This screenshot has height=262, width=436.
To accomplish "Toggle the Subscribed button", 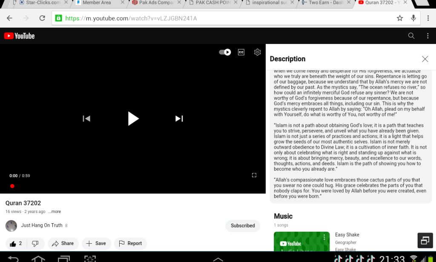I will pyautogui.click(x=243, y=226).
